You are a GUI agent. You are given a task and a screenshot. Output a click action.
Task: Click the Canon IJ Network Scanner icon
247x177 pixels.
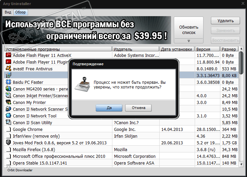point(8,109)
